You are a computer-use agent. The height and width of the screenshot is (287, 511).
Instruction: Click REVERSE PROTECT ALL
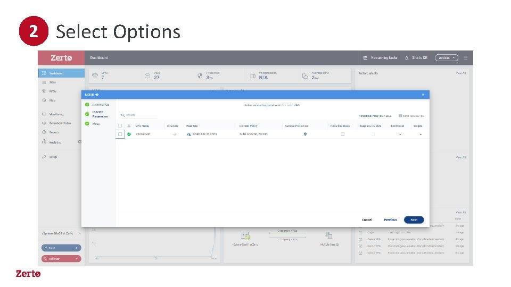pos(375,116)
